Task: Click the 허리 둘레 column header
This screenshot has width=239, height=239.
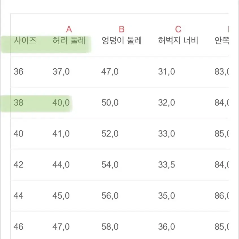Action: click(69, 41)
